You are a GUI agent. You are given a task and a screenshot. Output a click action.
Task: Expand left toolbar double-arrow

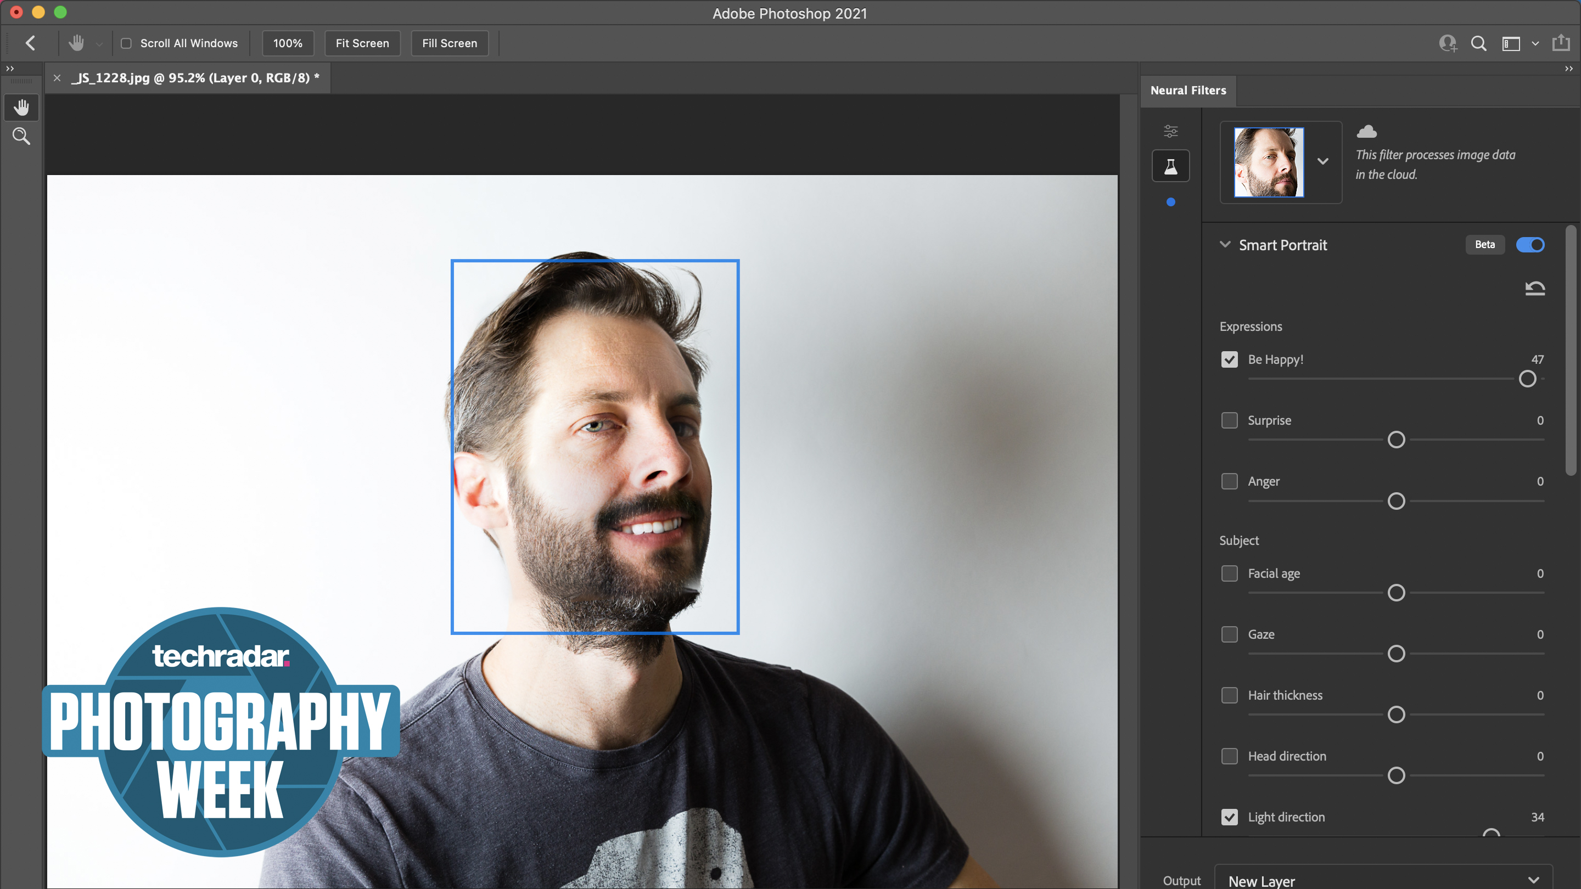[x=10, y=69]
